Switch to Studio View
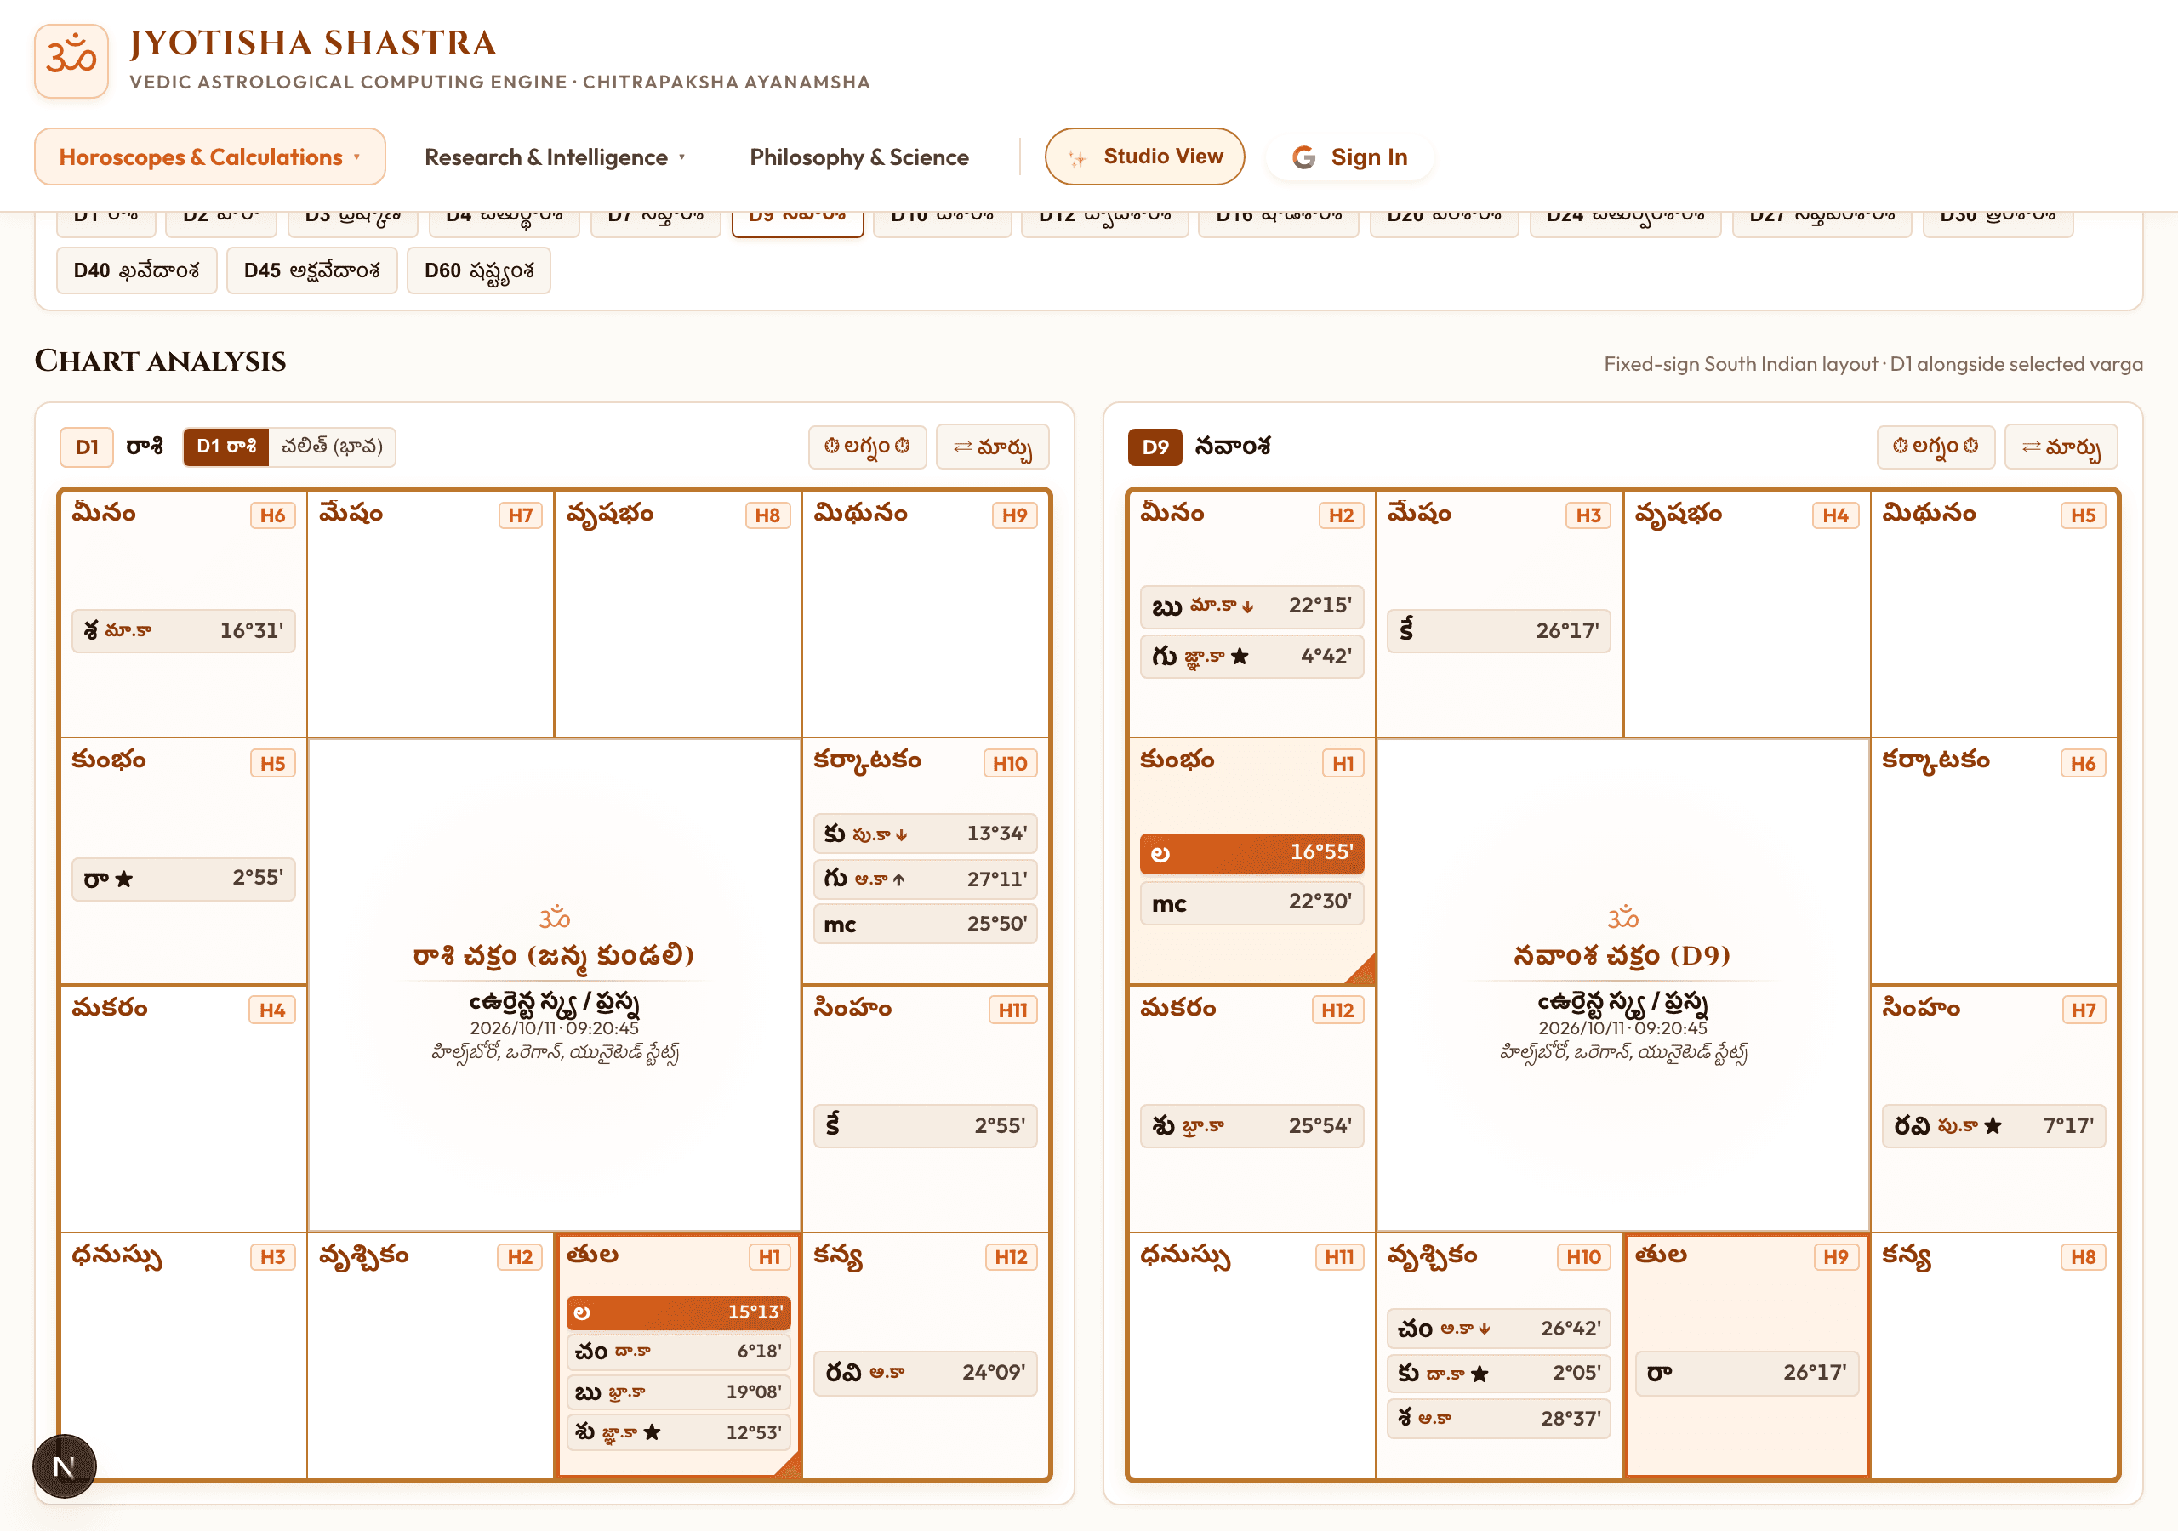 (x=1144, y=157)
